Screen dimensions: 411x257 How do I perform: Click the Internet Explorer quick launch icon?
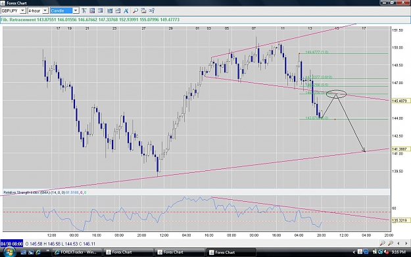[38, 252]
